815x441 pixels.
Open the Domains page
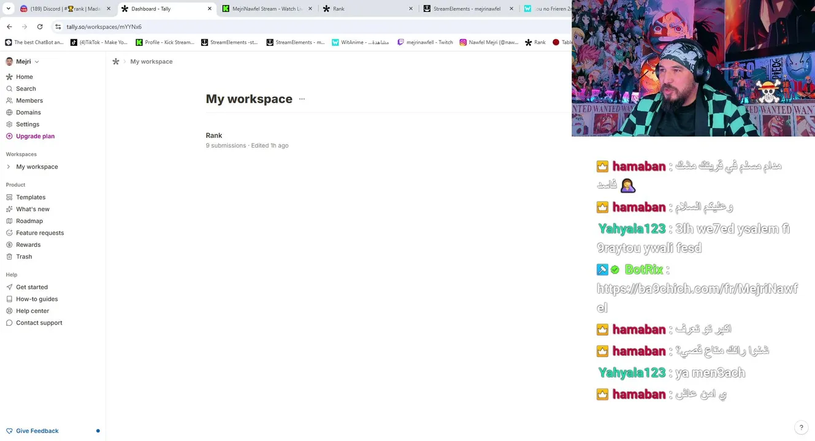click(x=28, y=112)
